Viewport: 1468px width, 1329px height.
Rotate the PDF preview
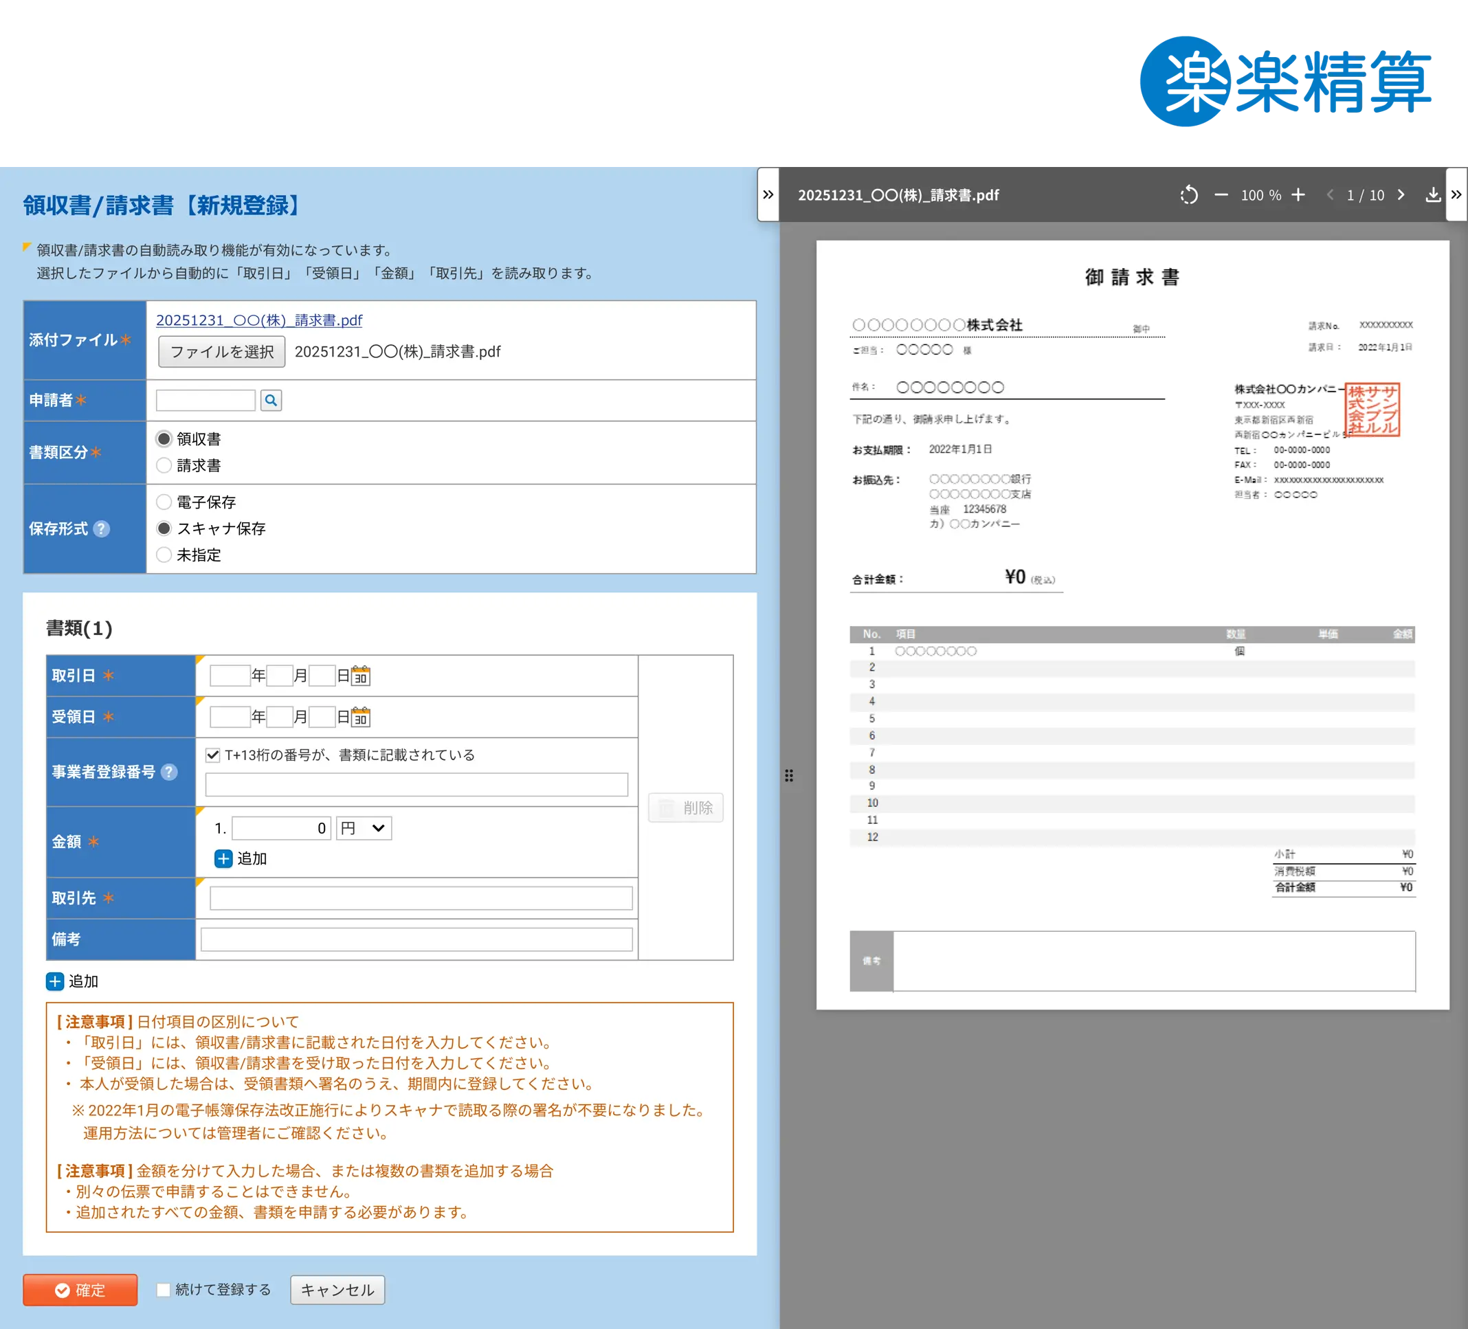tap(1190, 195)
